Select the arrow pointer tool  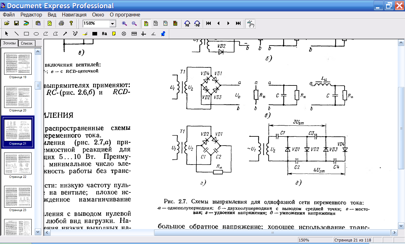[x=7, y=34]
